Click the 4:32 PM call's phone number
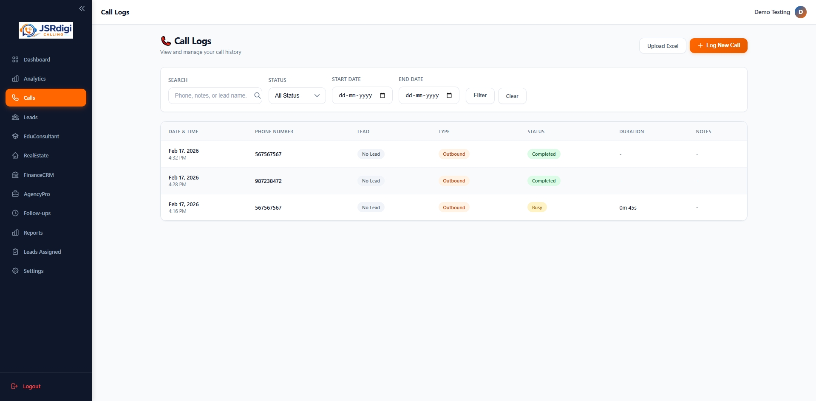816x401 pixels. click(x=268, y=154)
